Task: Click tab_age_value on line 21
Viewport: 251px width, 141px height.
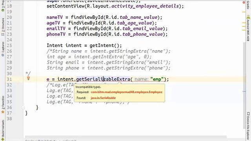Action: pos(135,23)
